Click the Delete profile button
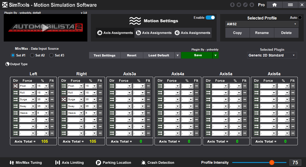Image resolution: width=306 pixels, height=167 pixels. [286, 33]
